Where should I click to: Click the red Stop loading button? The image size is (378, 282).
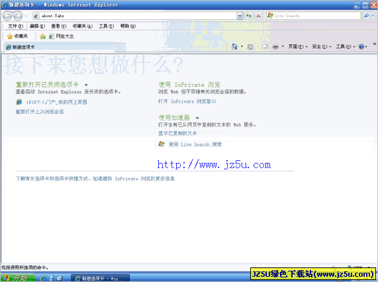click(258, 16)
